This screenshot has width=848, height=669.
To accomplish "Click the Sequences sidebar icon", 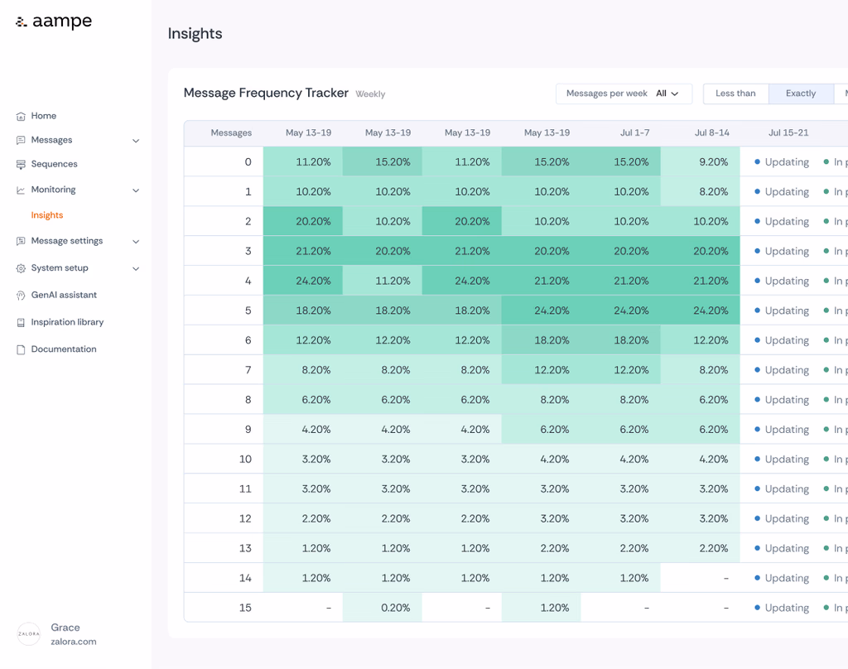I will (21, 165).
